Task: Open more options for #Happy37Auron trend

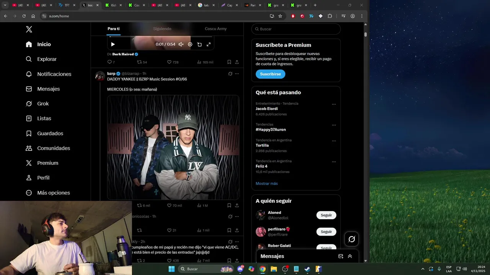Action: pos(334,125)
